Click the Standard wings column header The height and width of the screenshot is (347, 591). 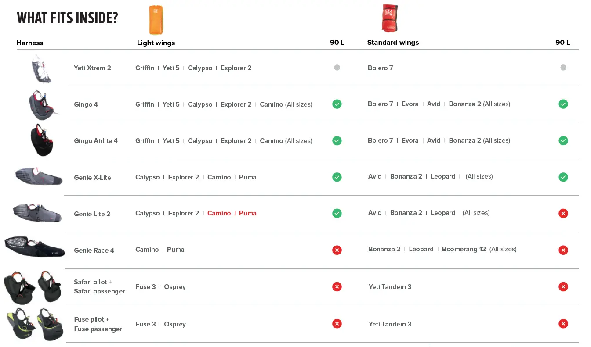[393, 43]
